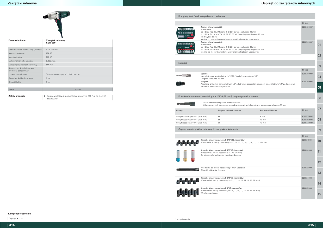Click the 3/4" 8-piece socket set image
This screenshot has width=323, height=228.
click(x=188, y=181)
